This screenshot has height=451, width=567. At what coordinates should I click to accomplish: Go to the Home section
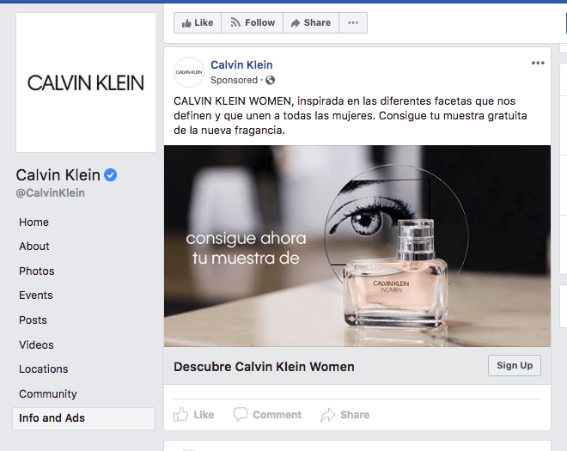pos(34,222)
